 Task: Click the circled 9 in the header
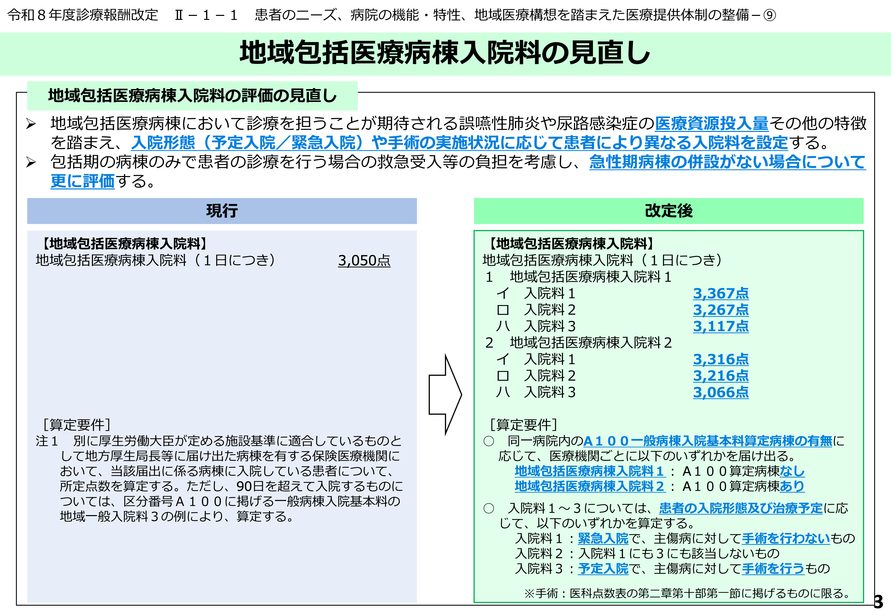(x=770, y=15)
